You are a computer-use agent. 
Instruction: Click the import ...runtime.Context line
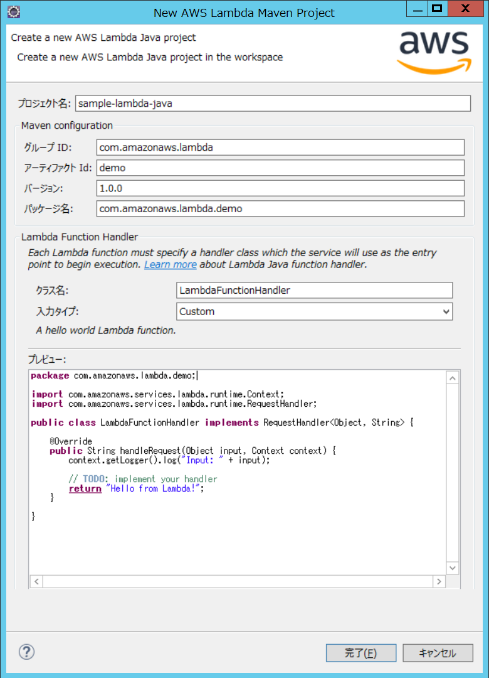click(x=158, y=394)
